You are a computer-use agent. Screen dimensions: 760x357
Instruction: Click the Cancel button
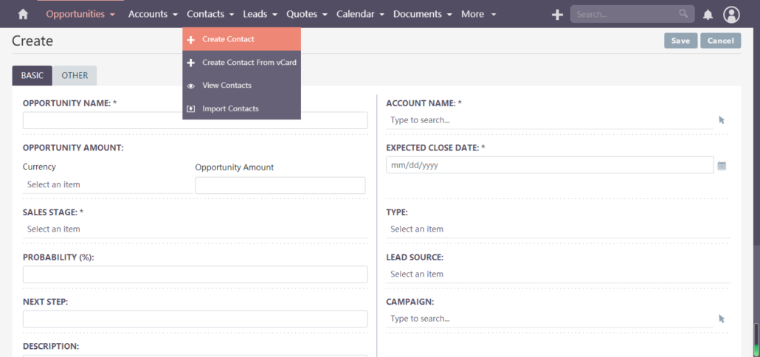720,41
